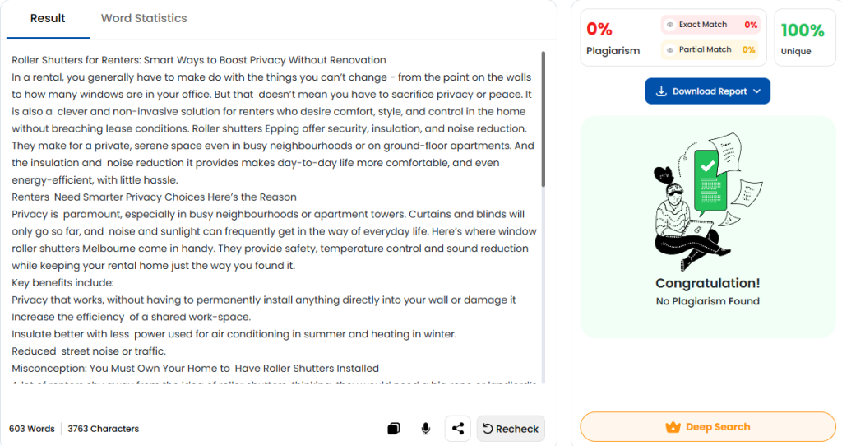Open the Word Statistics tab
The height and width of the screenshot is (446, 842).
coord(144,18)
